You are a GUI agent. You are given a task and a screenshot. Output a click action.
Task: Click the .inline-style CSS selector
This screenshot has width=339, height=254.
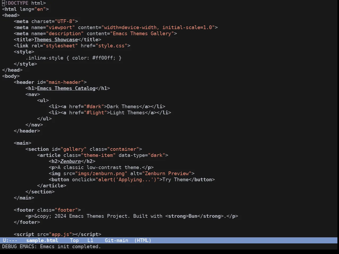pyautogui.click(x=44, y=58)
